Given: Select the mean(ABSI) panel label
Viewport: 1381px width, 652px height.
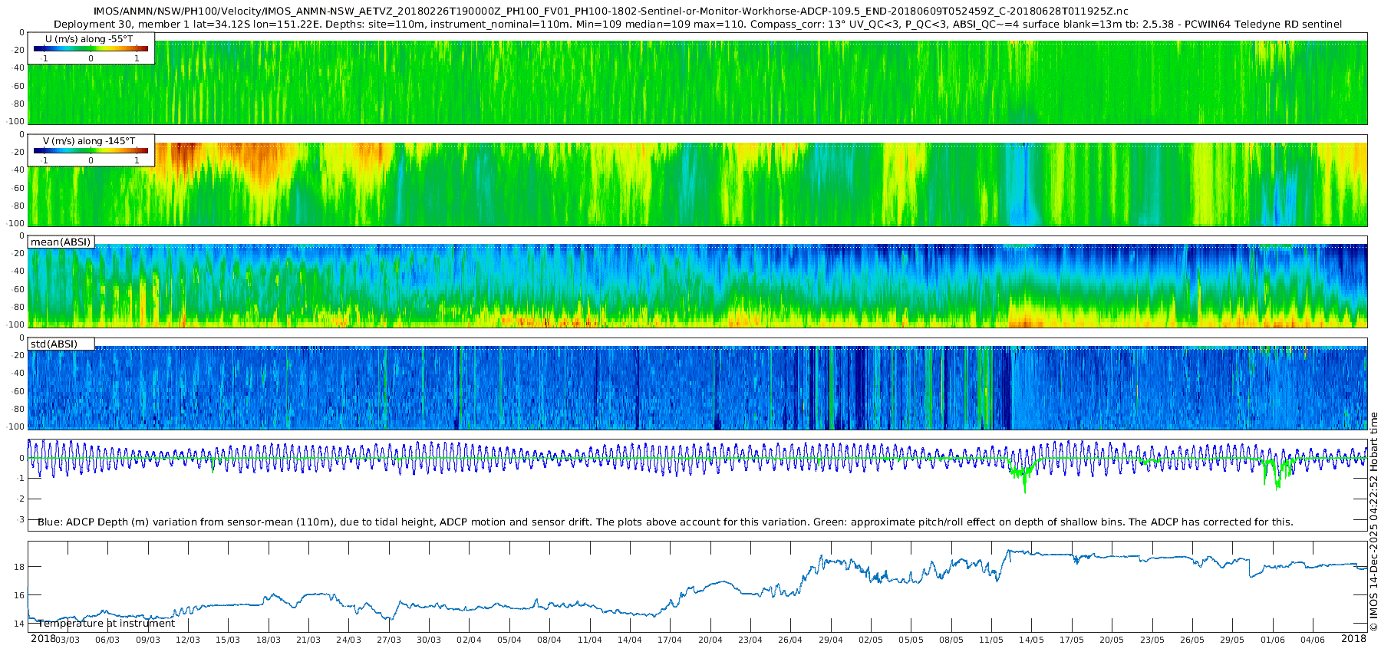Looking at the screenshot, I should [61, 242].
